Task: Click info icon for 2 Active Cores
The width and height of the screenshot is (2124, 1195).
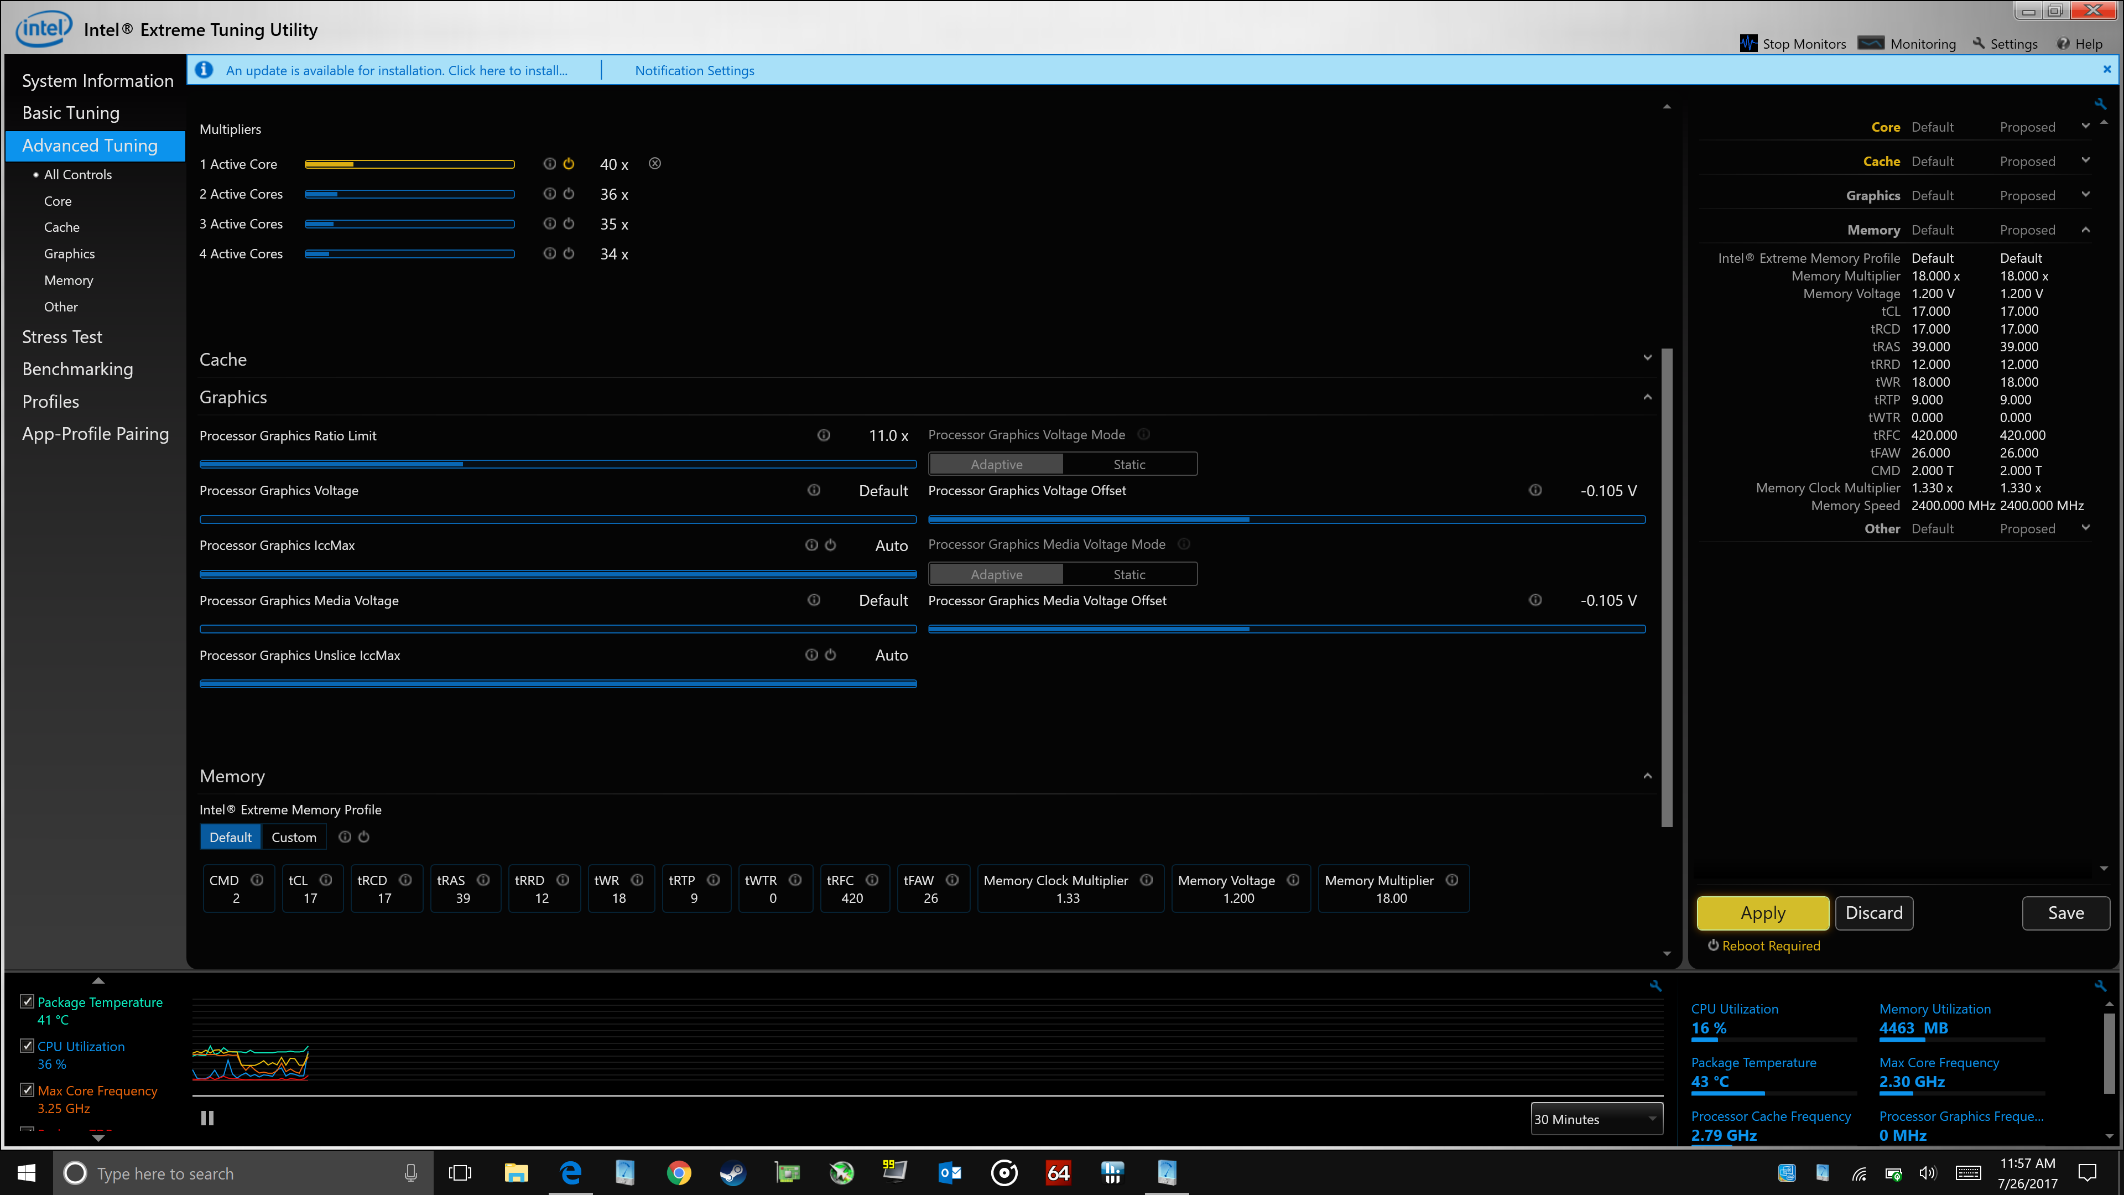Action: tap(549, 194)
